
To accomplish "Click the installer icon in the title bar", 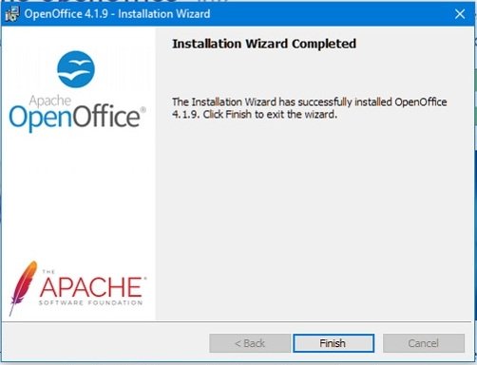I will 12,14.
